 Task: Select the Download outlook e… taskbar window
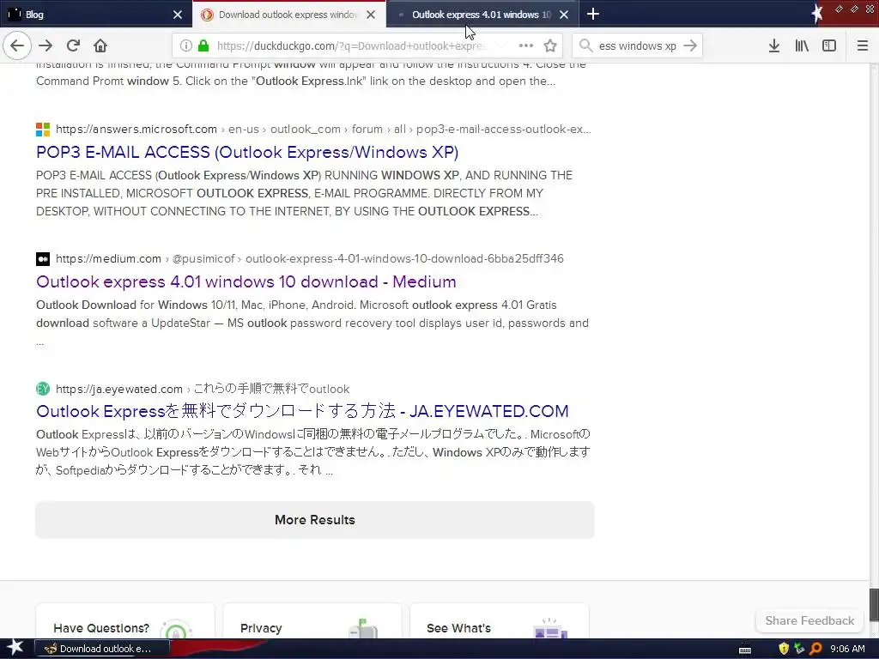[x=102, y=649]
